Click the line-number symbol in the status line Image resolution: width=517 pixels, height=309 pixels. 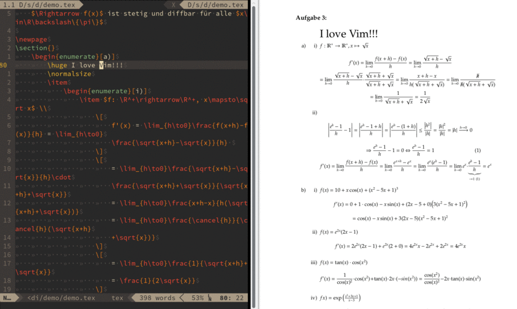210,298
